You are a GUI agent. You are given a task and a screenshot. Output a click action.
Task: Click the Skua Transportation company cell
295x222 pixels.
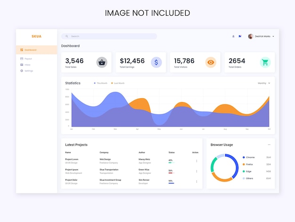point(109,170)
